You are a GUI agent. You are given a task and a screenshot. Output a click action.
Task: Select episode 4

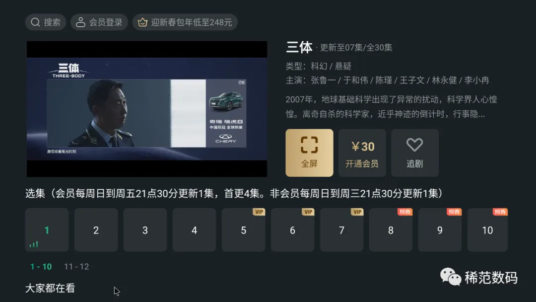click(194, 230)
